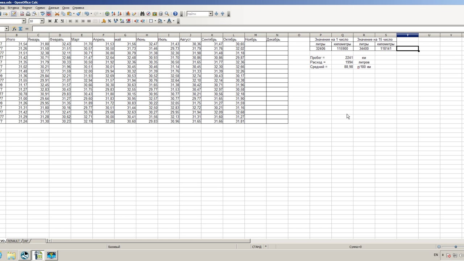Open the Вставка menu
Screen dimensions: 464x261
tap(13, 8)
